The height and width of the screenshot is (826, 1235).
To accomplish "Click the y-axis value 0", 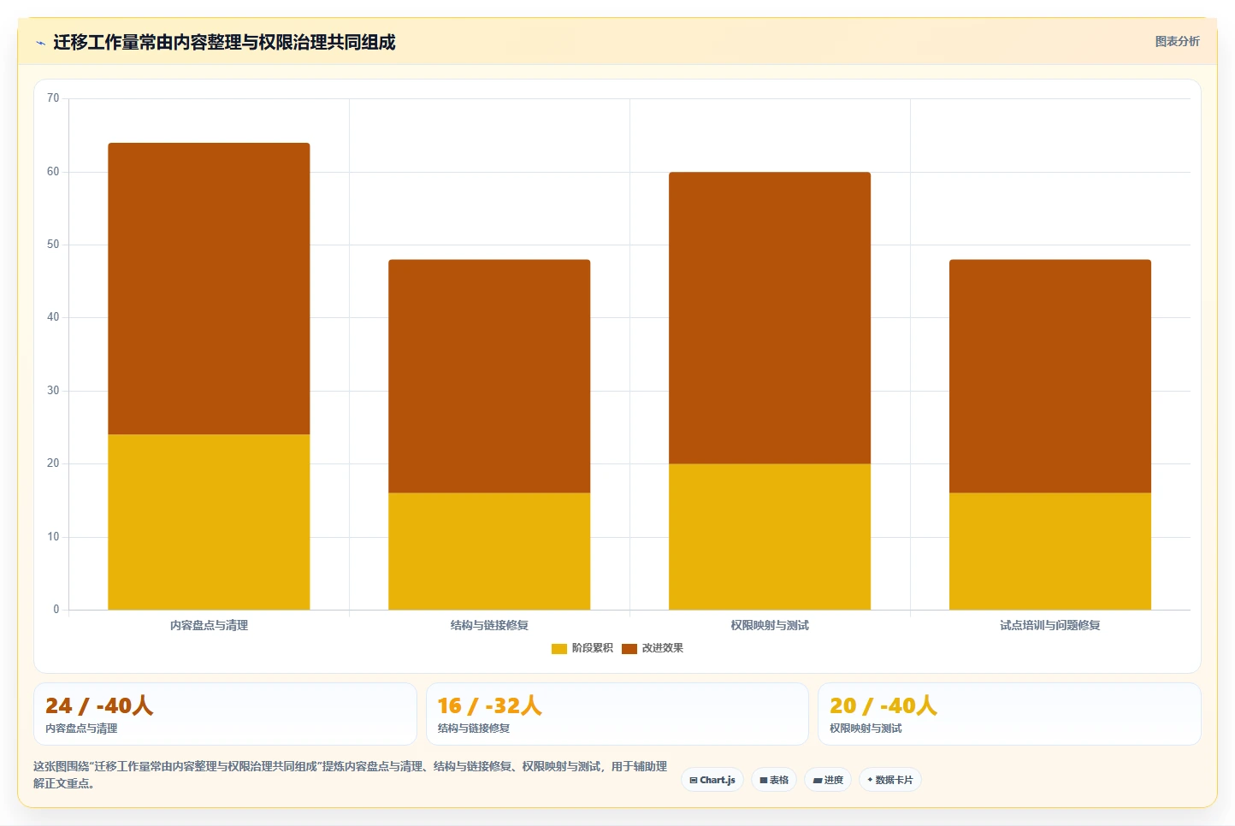I will 56,610.
